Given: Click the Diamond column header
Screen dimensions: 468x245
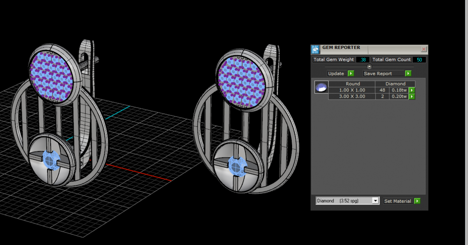Looking at the screenshot, I should [395, 84].
